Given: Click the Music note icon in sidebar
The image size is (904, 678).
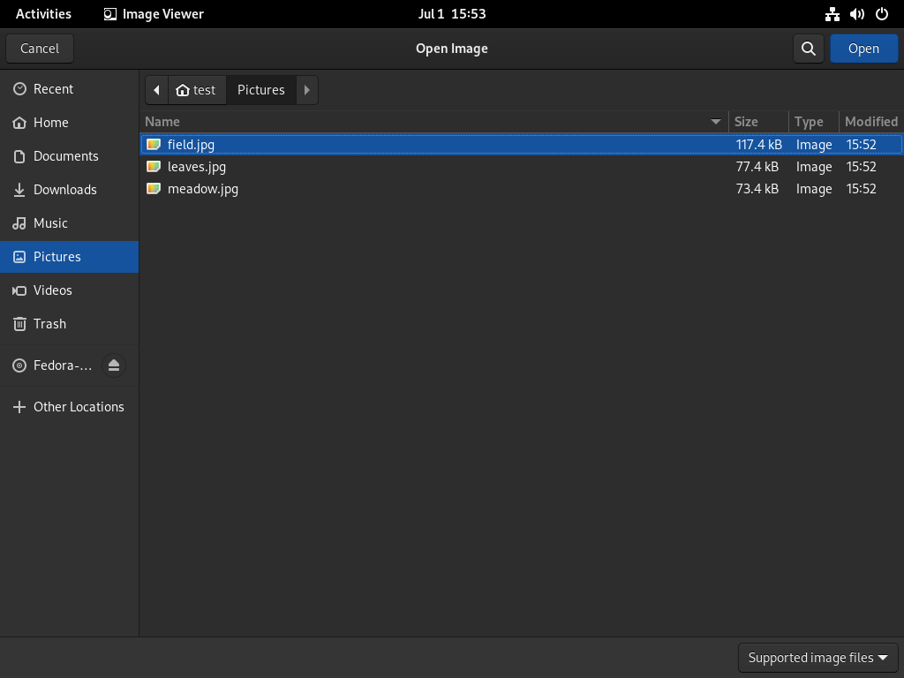Looking at the screenshot, I should point(19,223).
